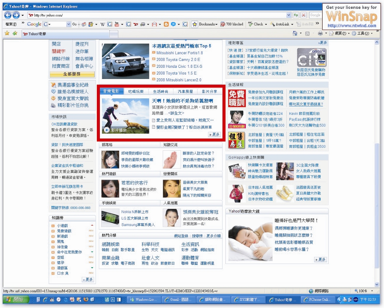Open the Bookmarks dropdown arrow in Google toolbar
This screenshot has height=308, width=384.
pyautogui.click(x=217, y=24)
